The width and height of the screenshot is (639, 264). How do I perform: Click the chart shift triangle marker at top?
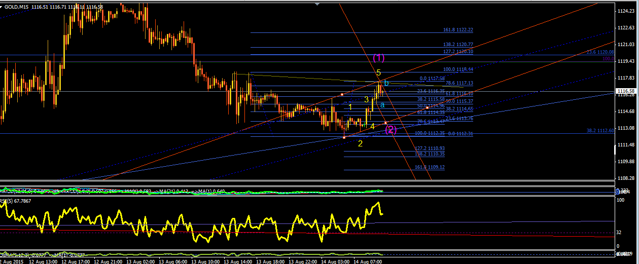317,4
